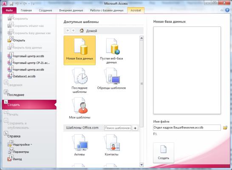The height and width of the screenshot is (170, 232).
Task: Switch to the Главная ribbon tab
Action: (x=26, y=10)
